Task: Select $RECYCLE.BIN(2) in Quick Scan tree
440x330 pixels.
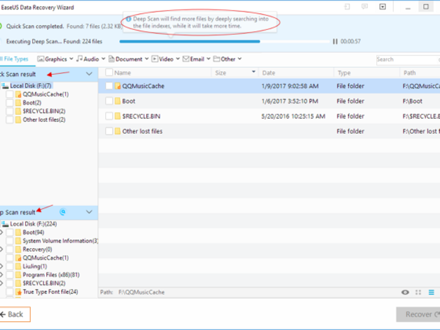Action: click(x=44, y=111)
